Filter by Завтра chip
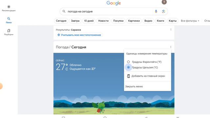 75,21
